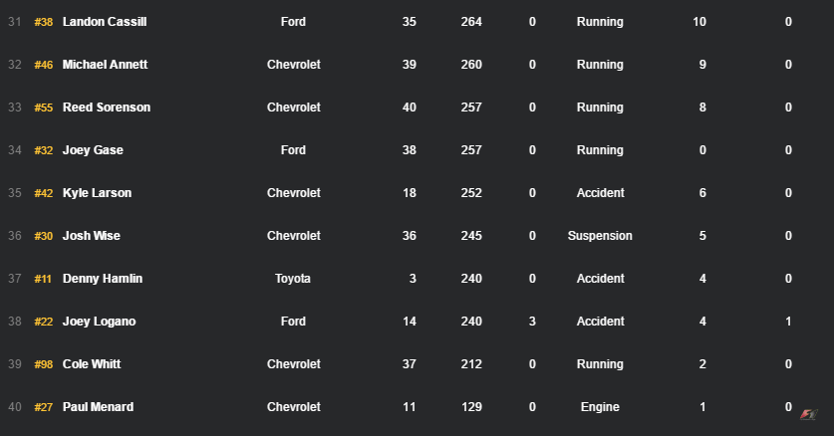Image resolution: width=834 pixels, height=436 pixels.
Task: Click the #11 car number label
Action: (x=43, y=279)
